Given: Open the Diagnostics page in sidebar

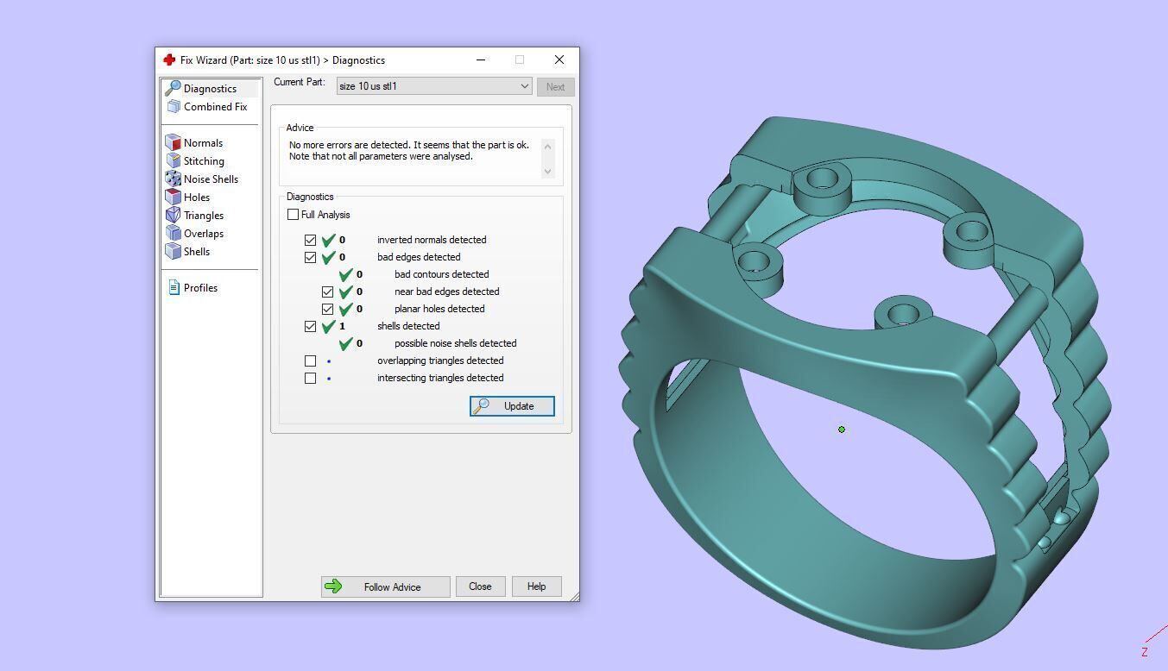Looking at the screenshot, I should tap(210, 89).
